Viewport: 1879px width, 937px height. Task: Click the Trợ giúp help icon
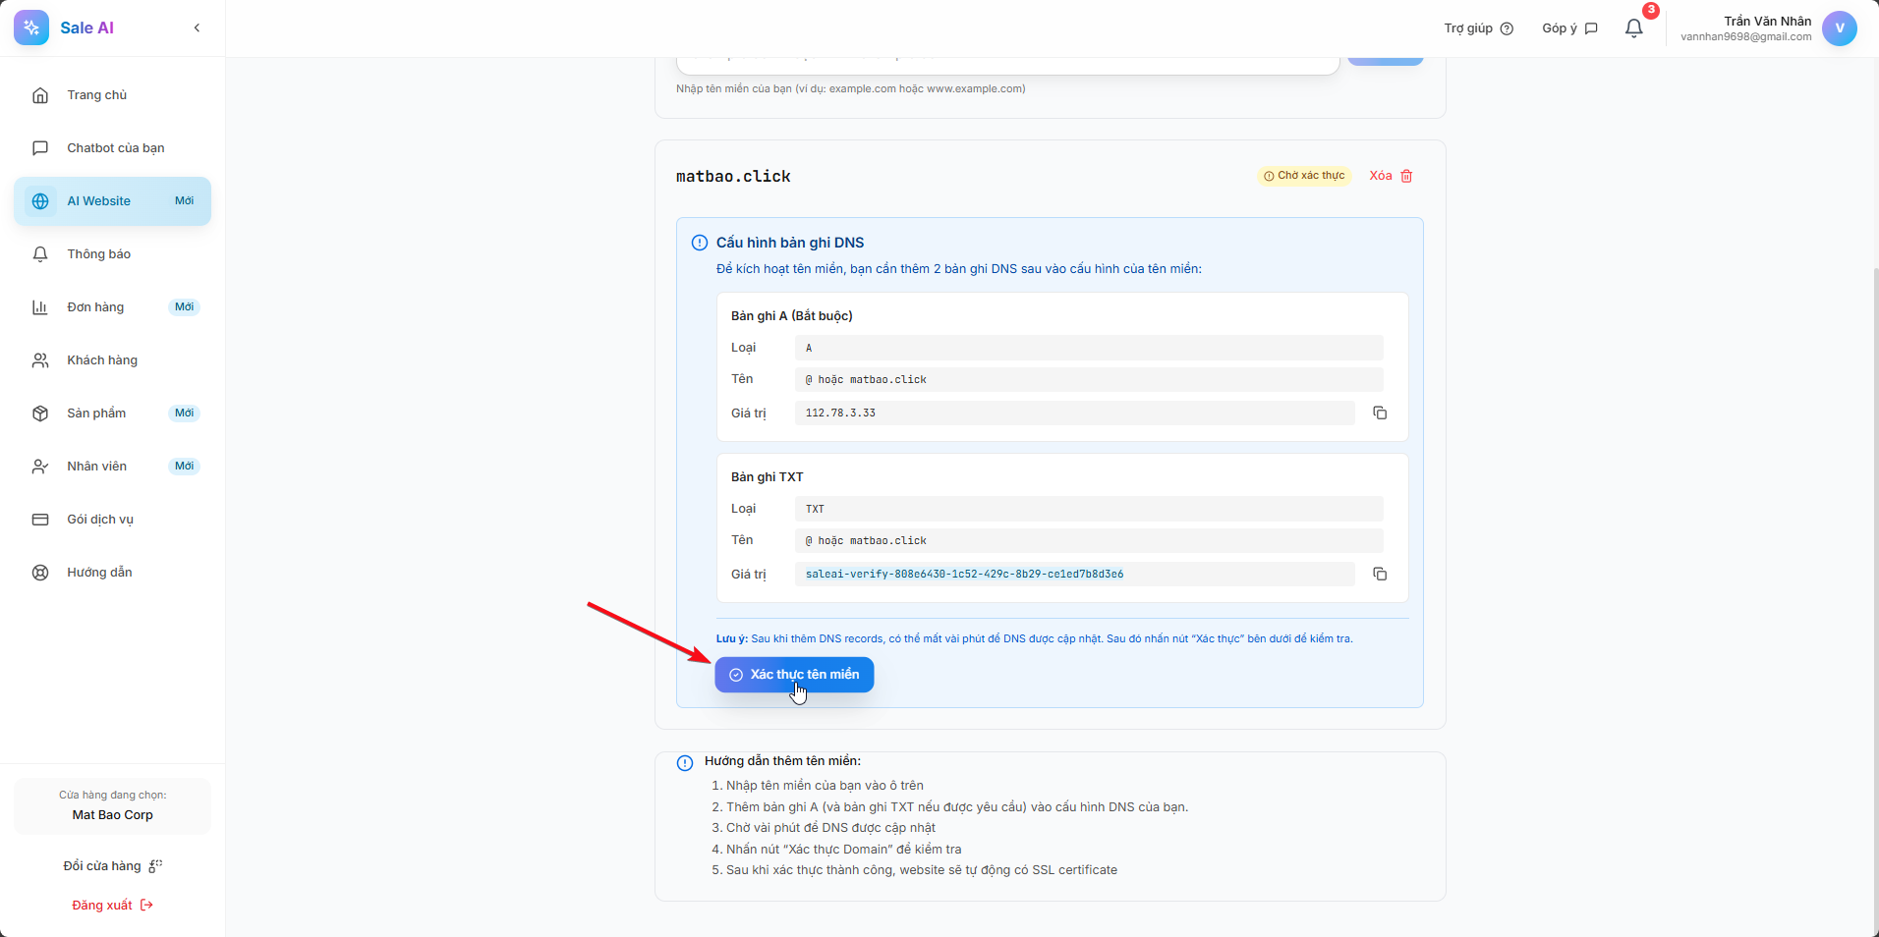[1507, 28]
